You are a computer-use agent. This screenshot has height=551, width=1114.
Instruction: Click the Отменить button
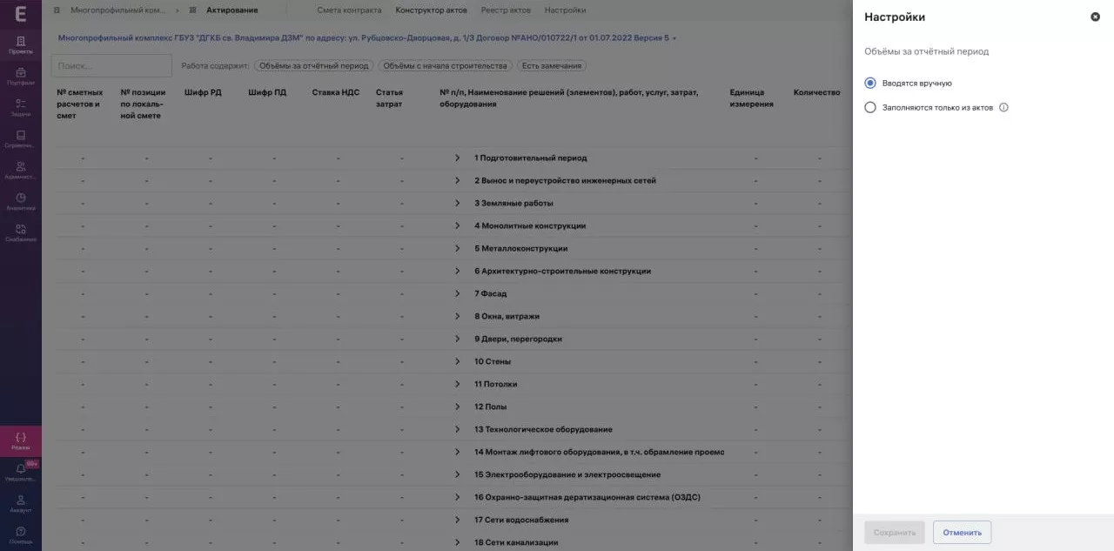962,533
